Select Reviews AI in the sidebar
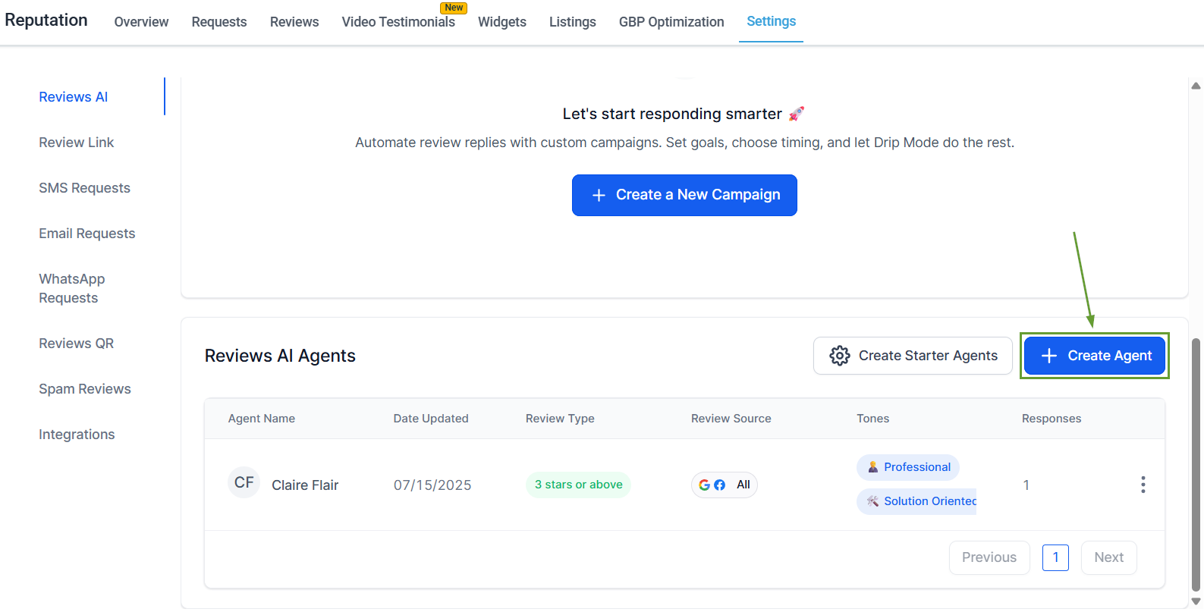The width and height of the screenshot is (1204, 612). point(74,97)
